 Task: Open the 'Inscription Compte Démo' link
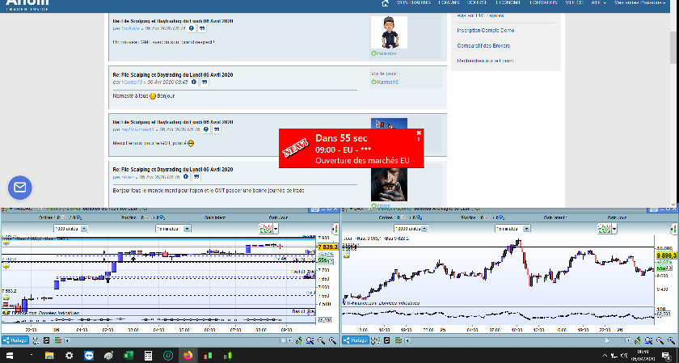coord(486,31)
